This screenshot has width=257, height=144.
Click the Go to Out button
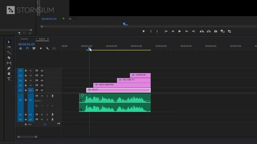(194, 31)
